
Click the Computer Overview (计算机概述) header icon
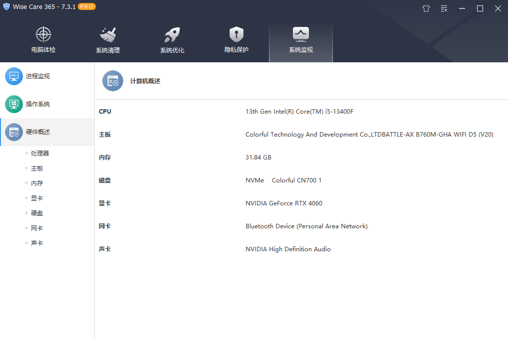coord(113,81)
